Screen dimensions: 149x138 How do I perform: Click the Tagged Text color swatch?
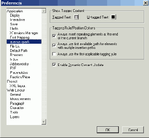(x=76, y=17)
